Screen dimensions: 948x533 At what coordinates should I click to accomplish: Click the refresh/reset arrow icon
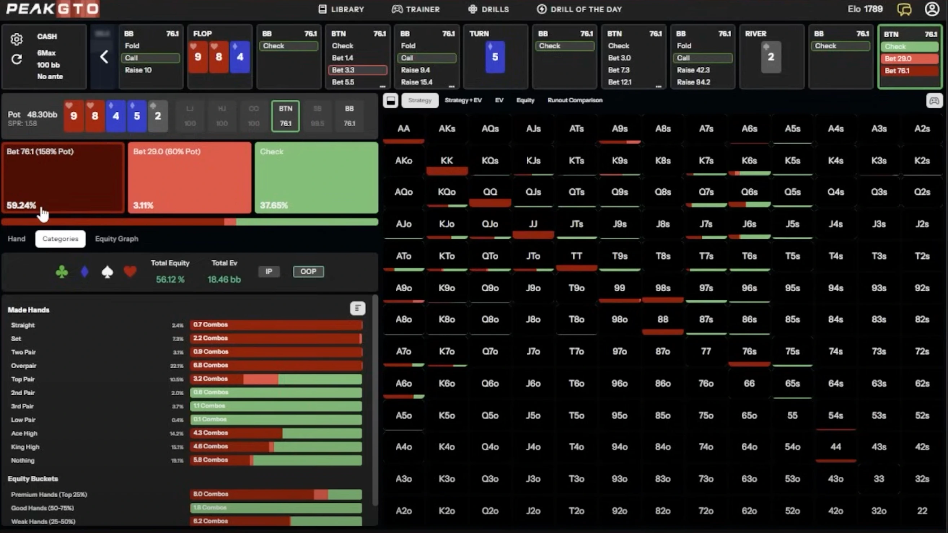pyautogui.click(x=17, y=59)
